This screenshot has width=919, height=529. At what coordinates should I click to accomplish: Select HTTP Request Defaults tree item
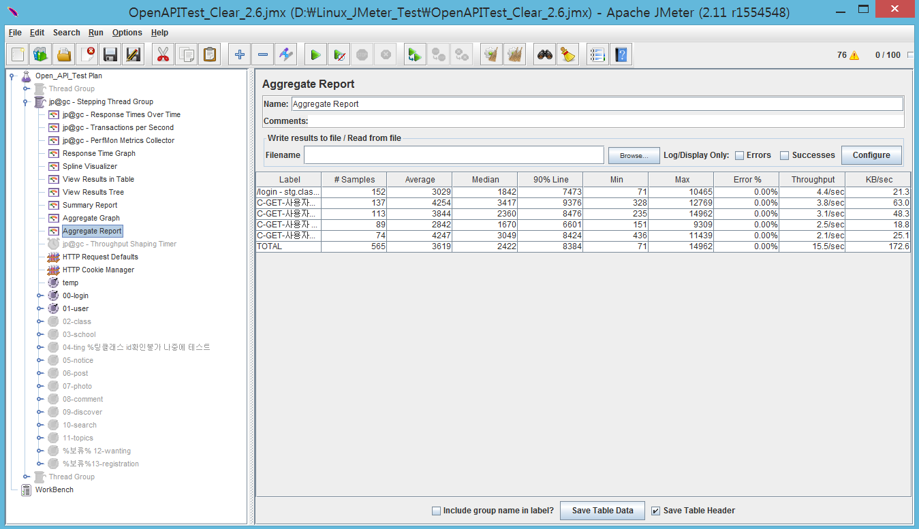tap(100, 257)
